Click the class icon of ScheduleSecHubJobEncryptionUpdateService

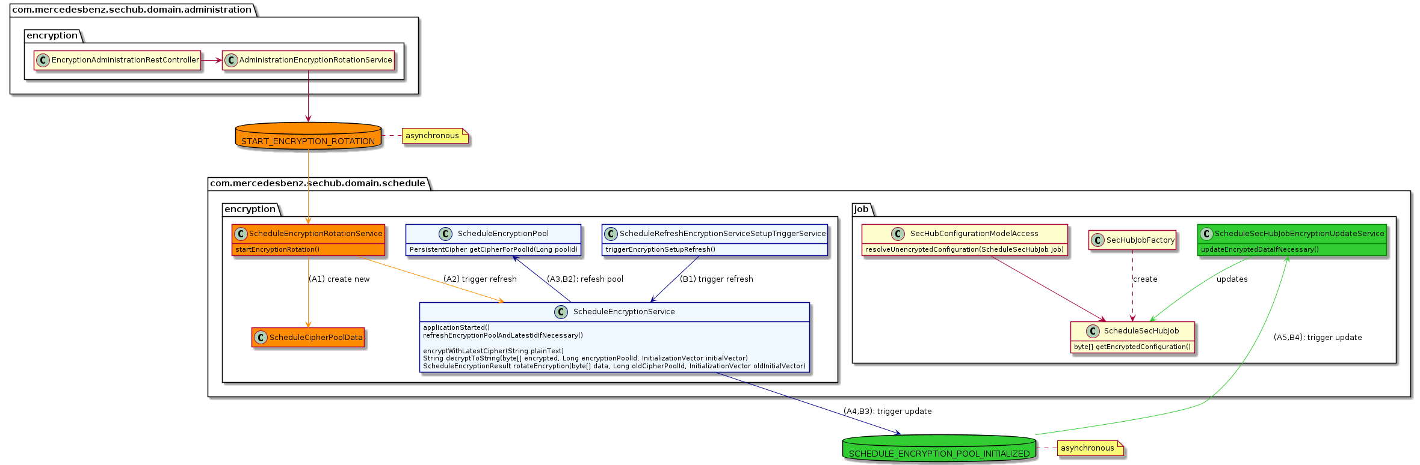tap(1206, 234)
